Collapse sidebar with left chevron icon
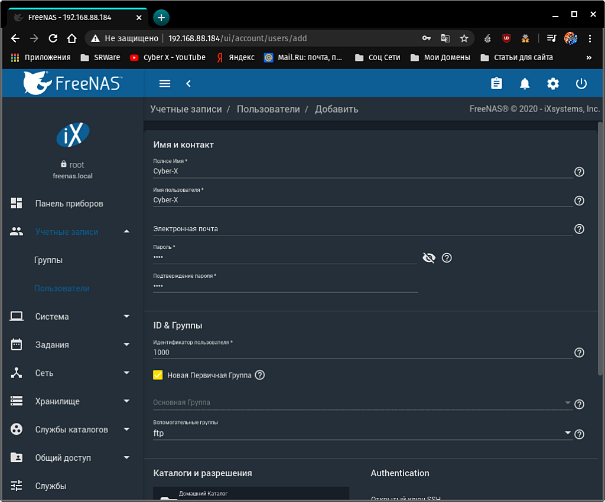605x502 pixels. [188, 84]
